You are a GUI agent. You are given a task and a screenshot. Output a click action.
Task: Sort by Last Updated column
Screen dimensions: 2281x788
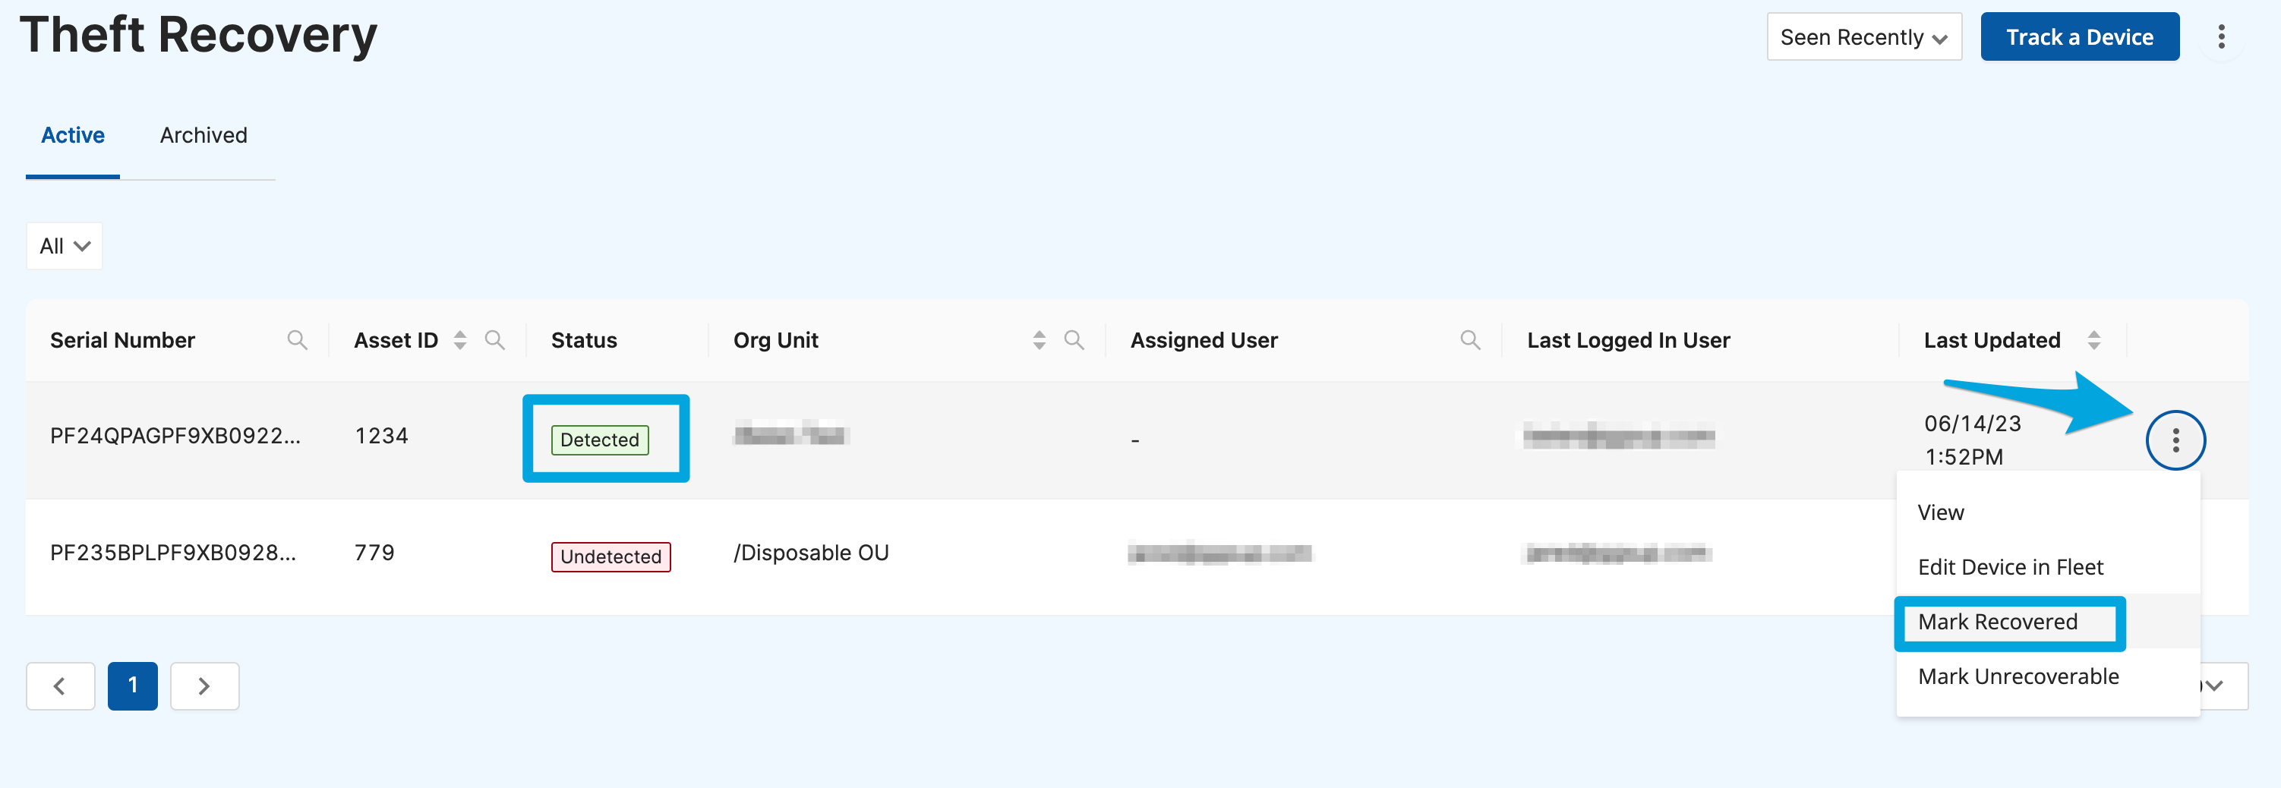pos(2093,340)
